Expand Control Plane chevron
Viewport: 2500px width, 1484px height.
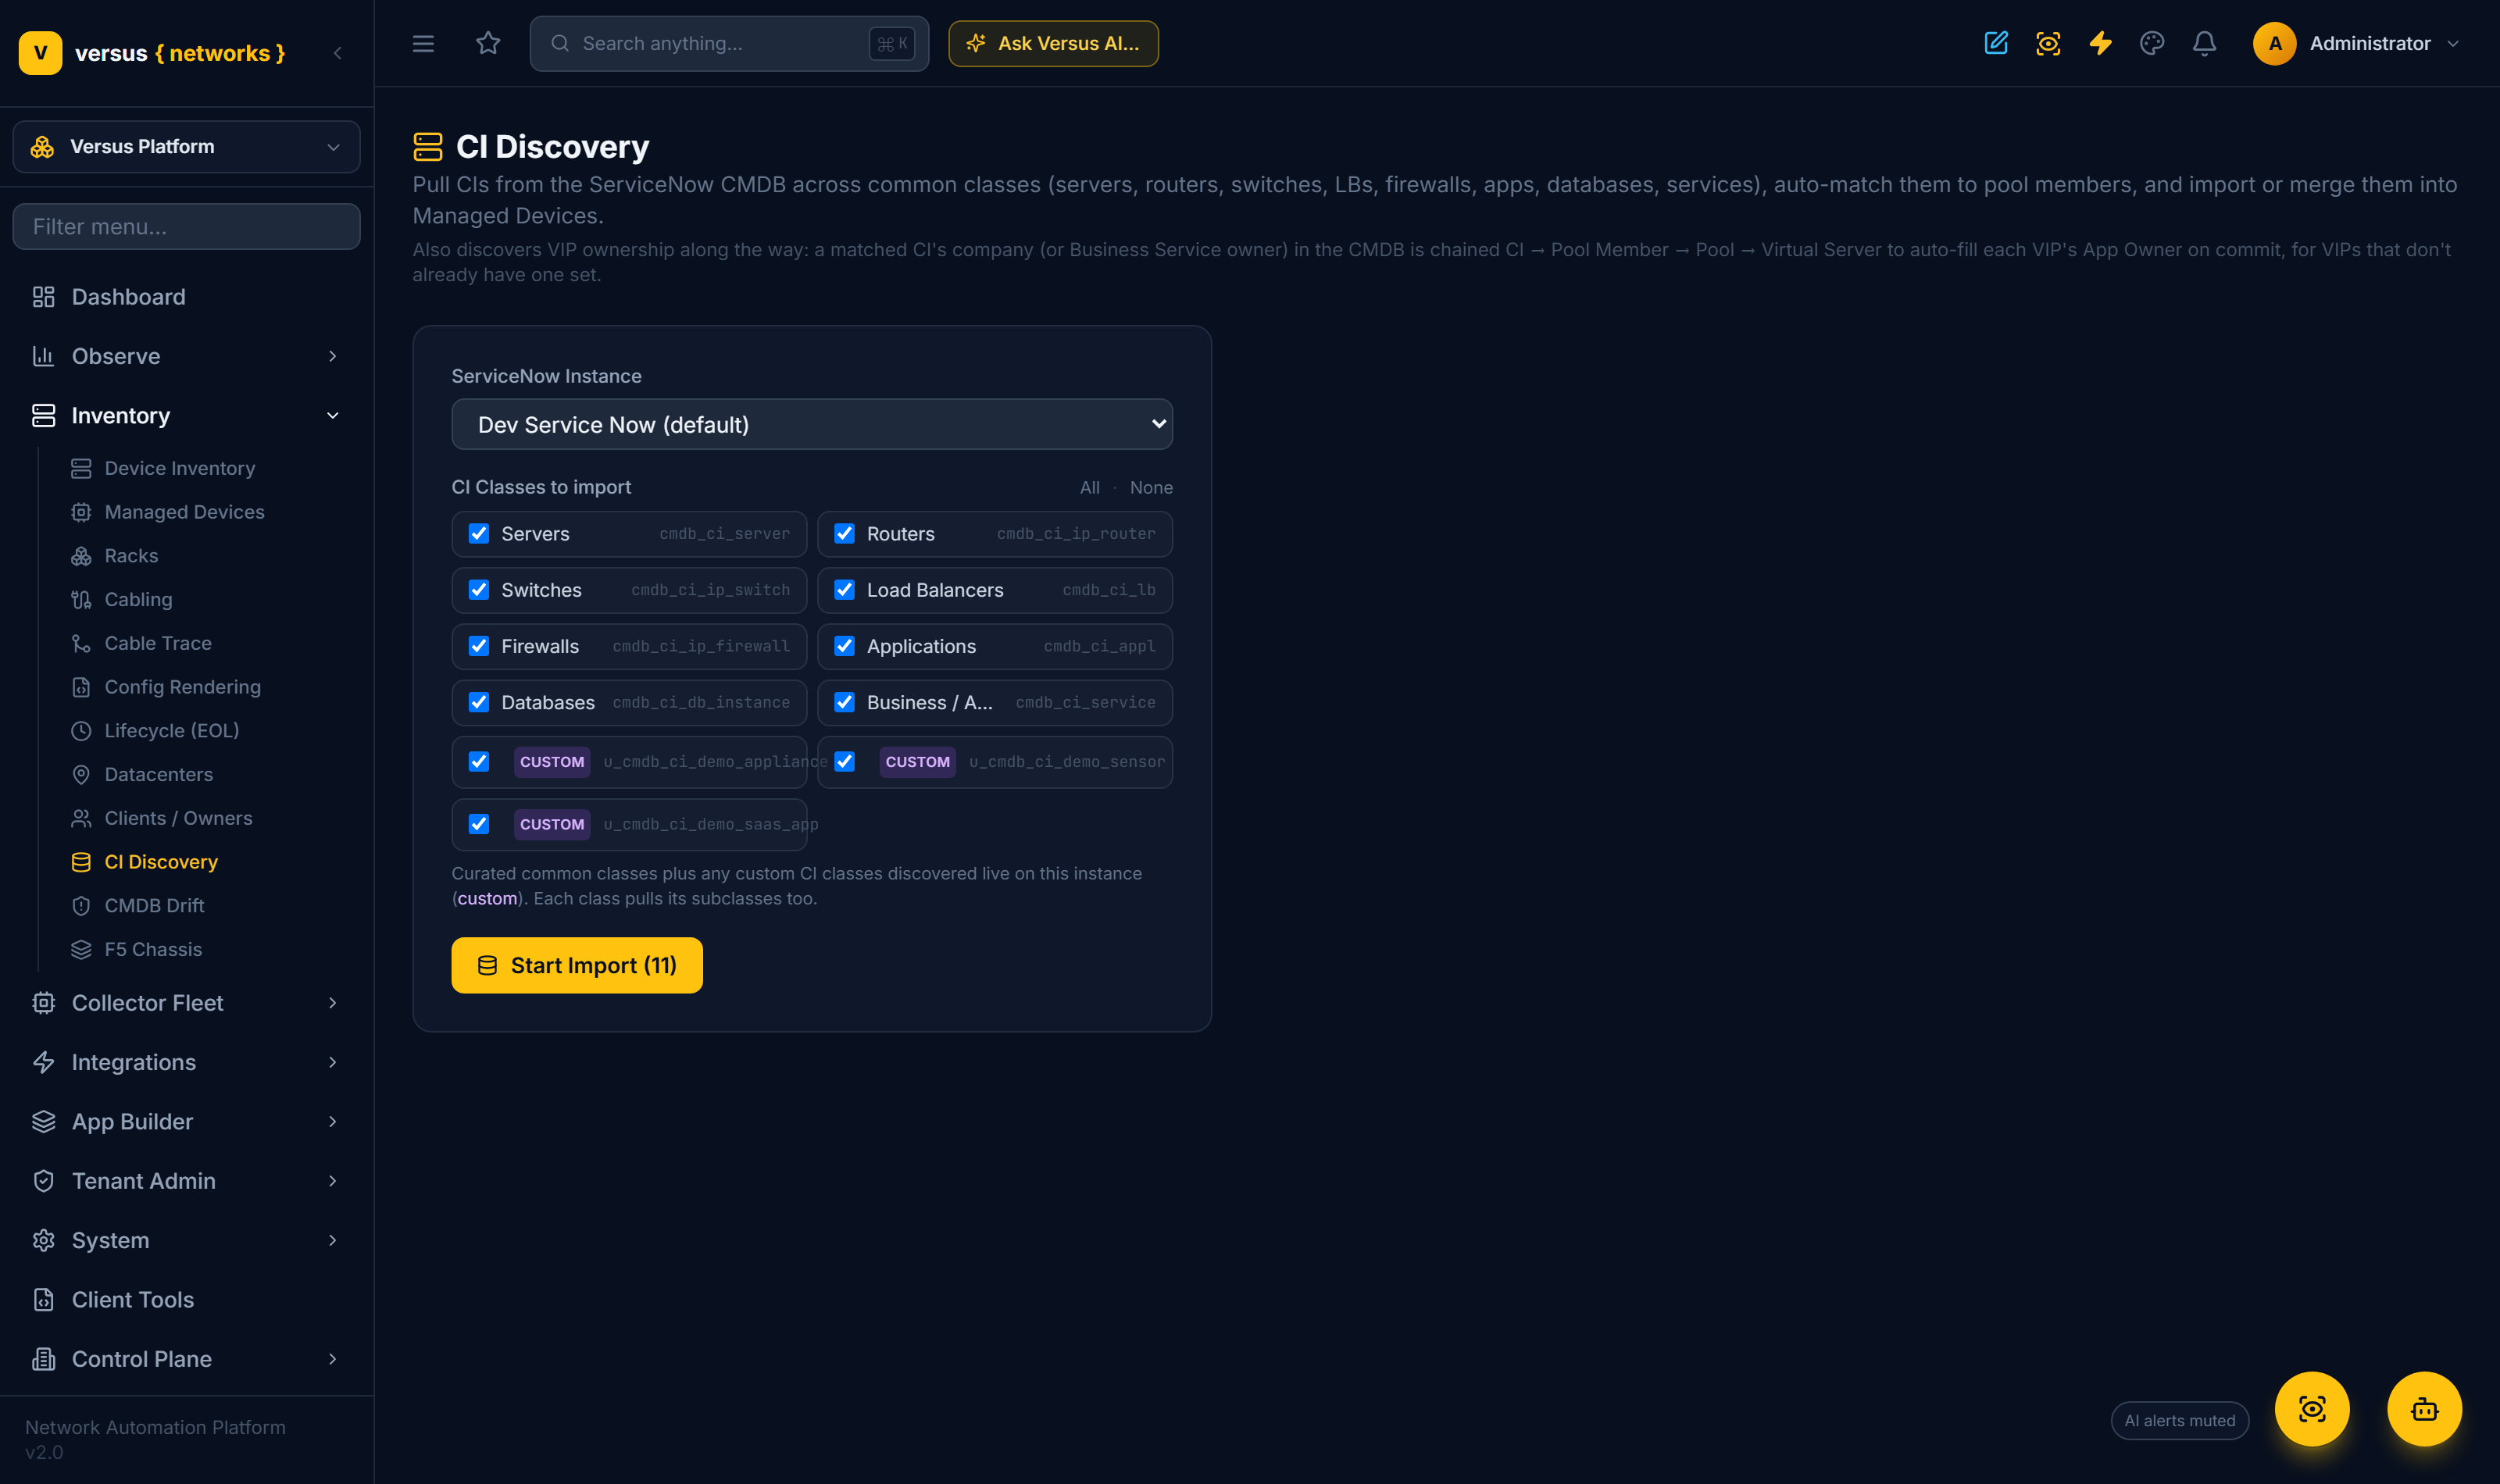333,1359
